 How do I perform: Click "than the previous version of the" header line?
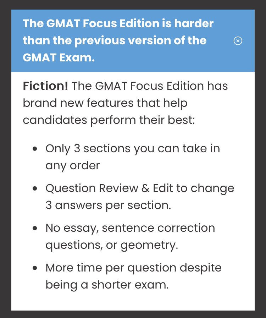pos(115,40)
